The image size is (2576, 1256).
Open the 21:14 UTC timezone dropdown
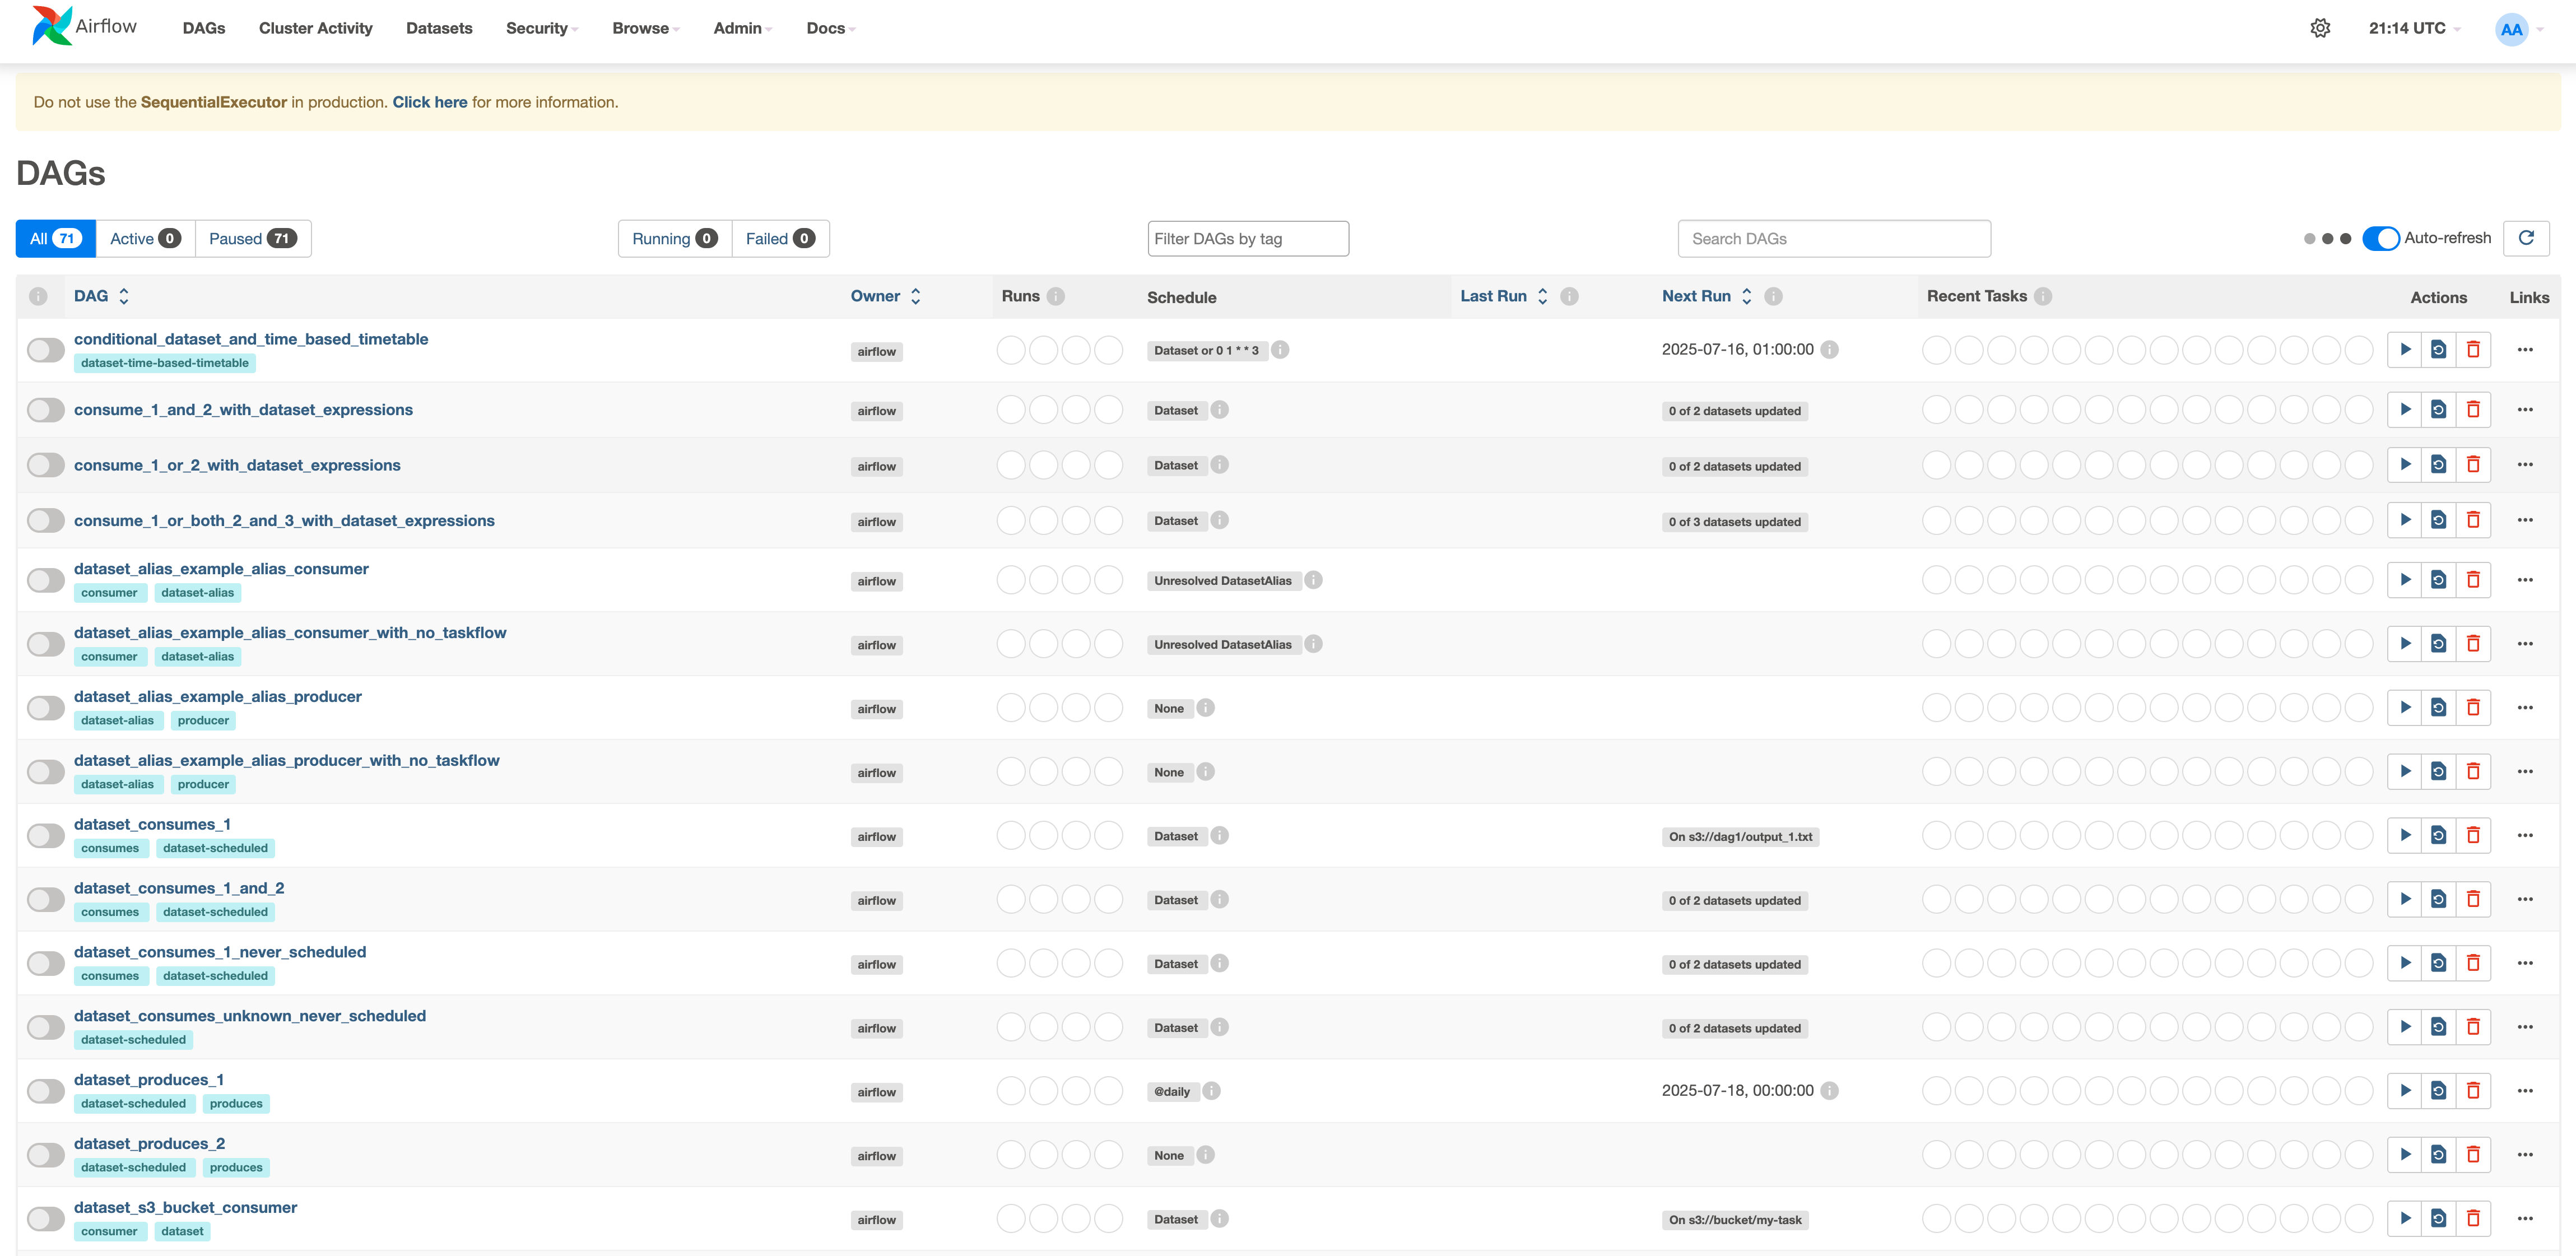tap(2414, 28)
